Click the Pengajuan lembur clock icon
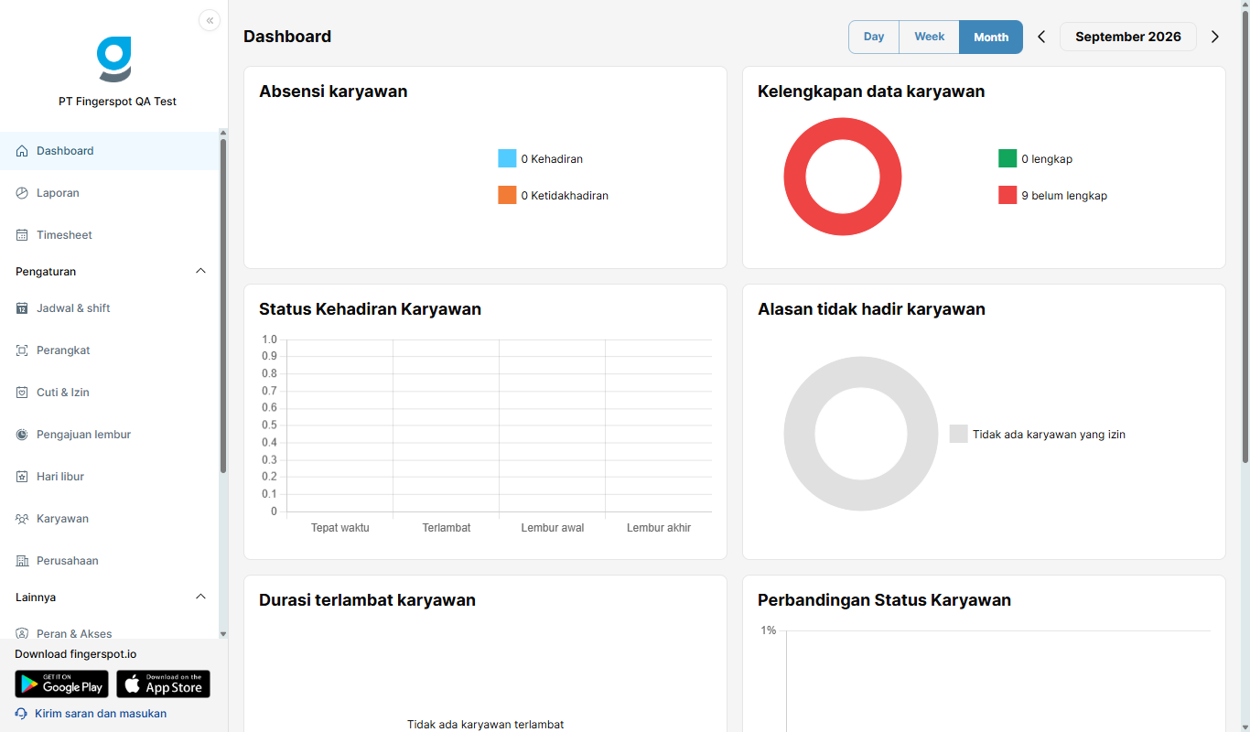 [x=22, y=435]
